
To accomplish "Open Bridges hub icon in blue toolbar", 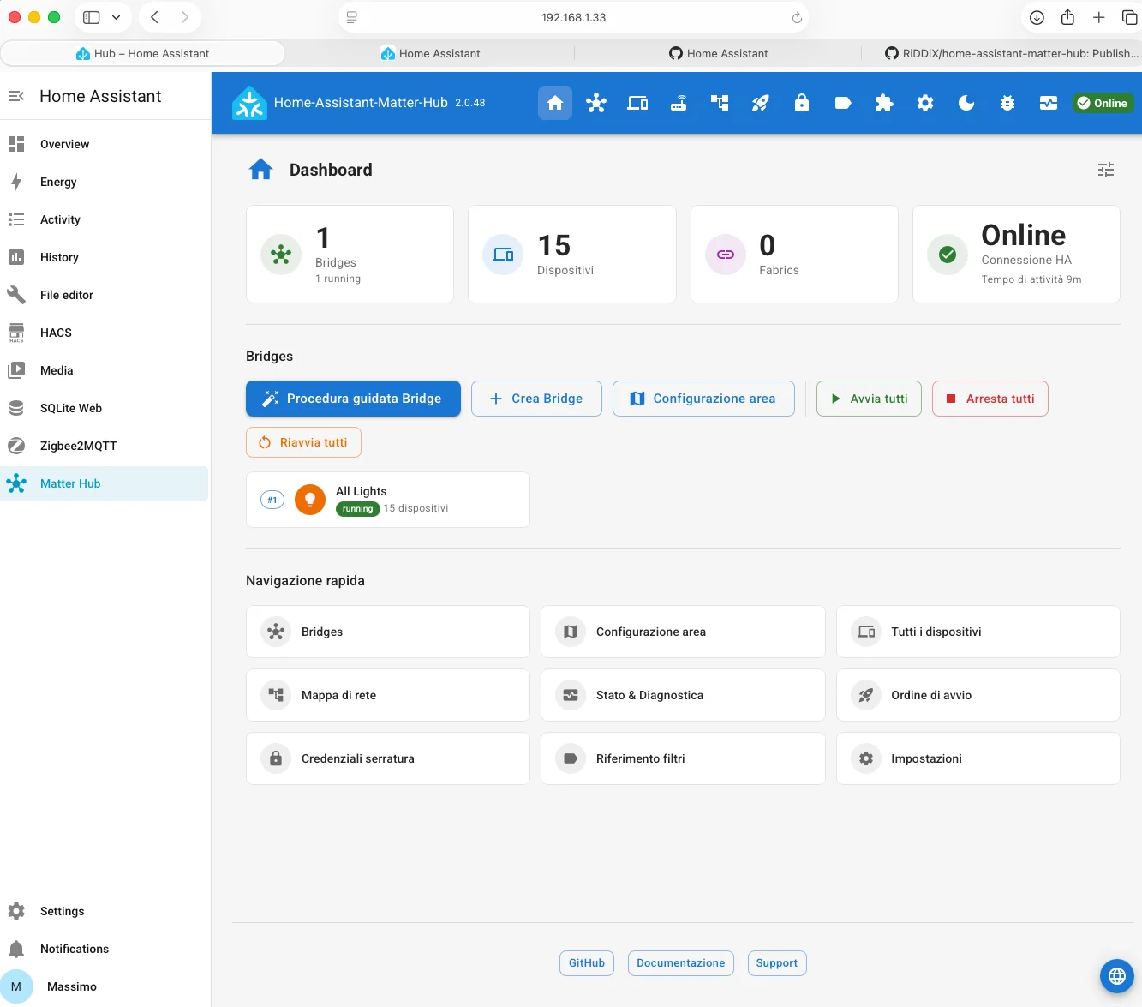I will pos(596,103).
